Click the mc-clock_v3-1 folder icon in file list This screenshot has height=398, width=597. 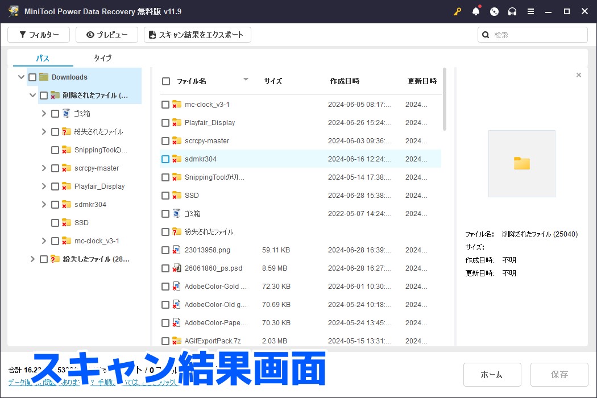click(x=176, y=104)
